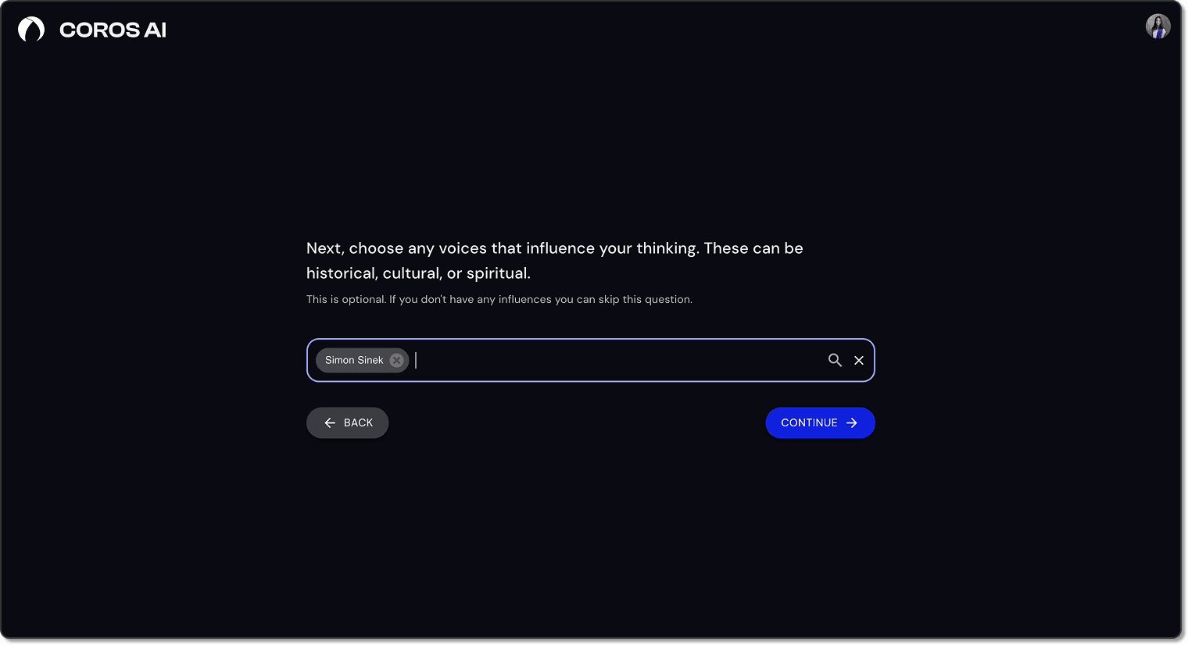Click the magnifying glass search icon
This screenshot has height=645, width=1188.
click(x=835, y=360)
